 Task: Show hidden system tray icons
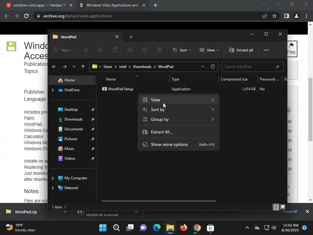[x=247, y=228]
